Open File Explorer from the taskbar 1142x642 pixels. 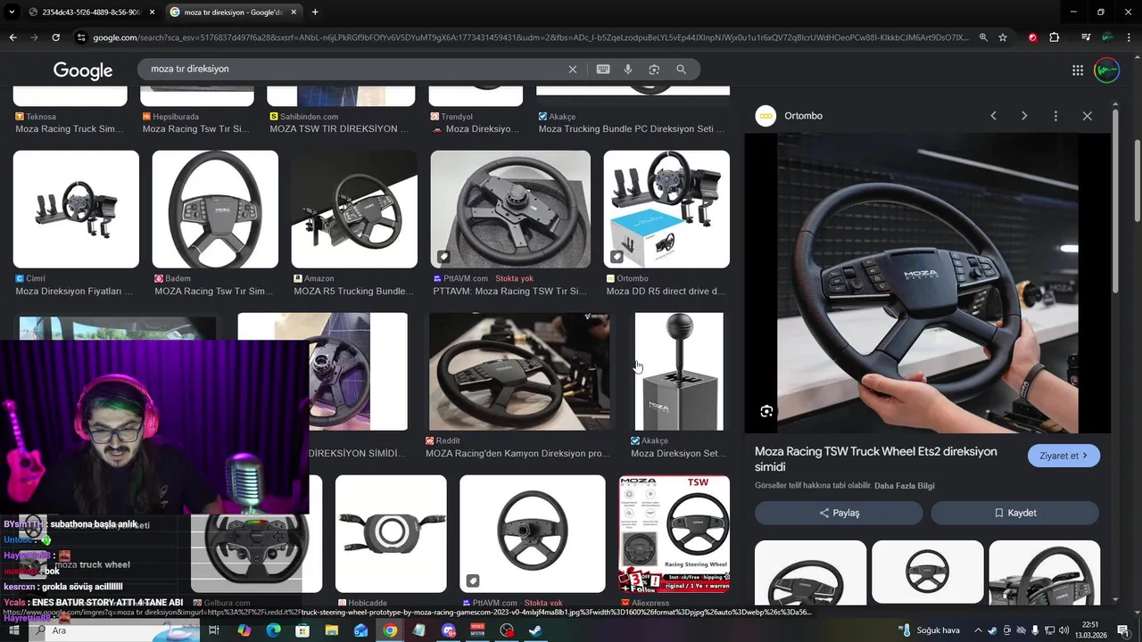coord(331,630)
